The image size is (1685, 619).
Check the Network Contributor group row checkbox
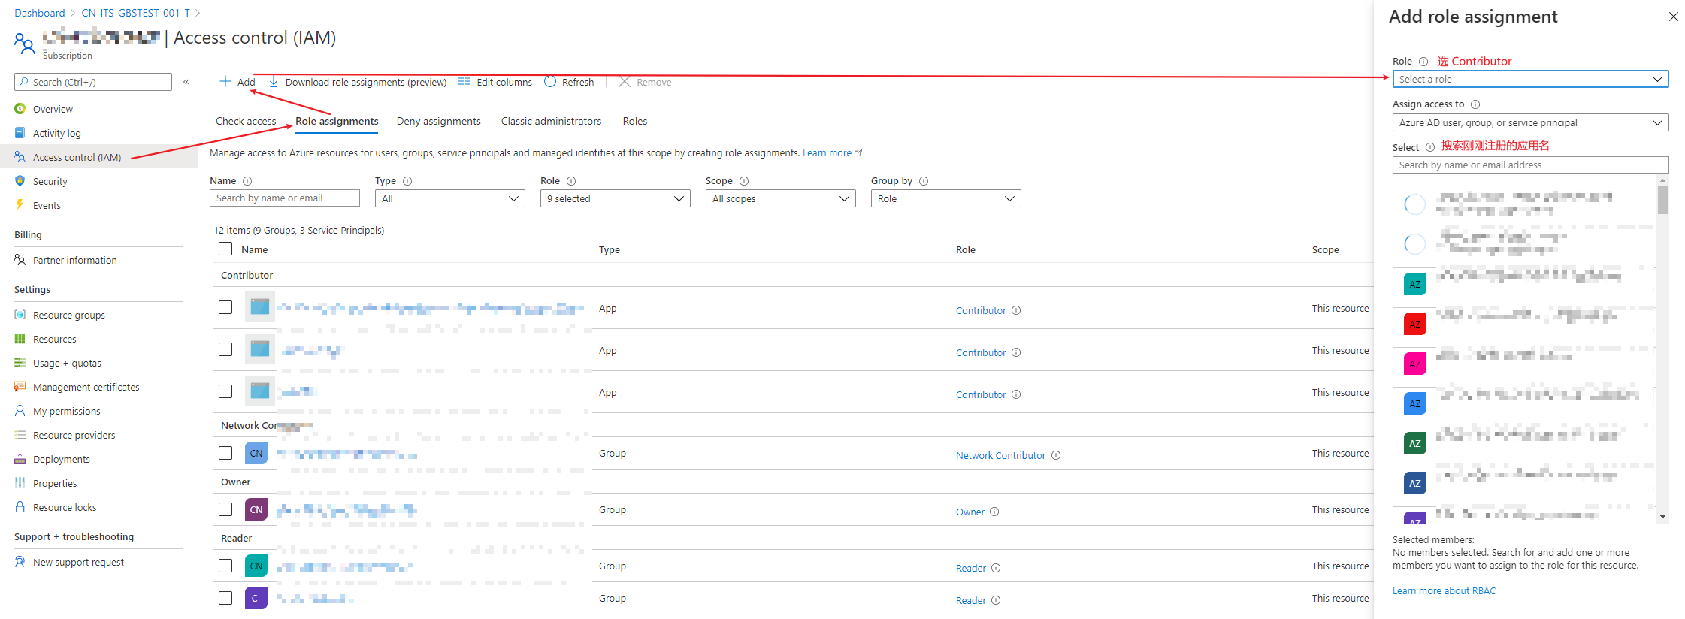pyautogui.click(x=225, y=453)
